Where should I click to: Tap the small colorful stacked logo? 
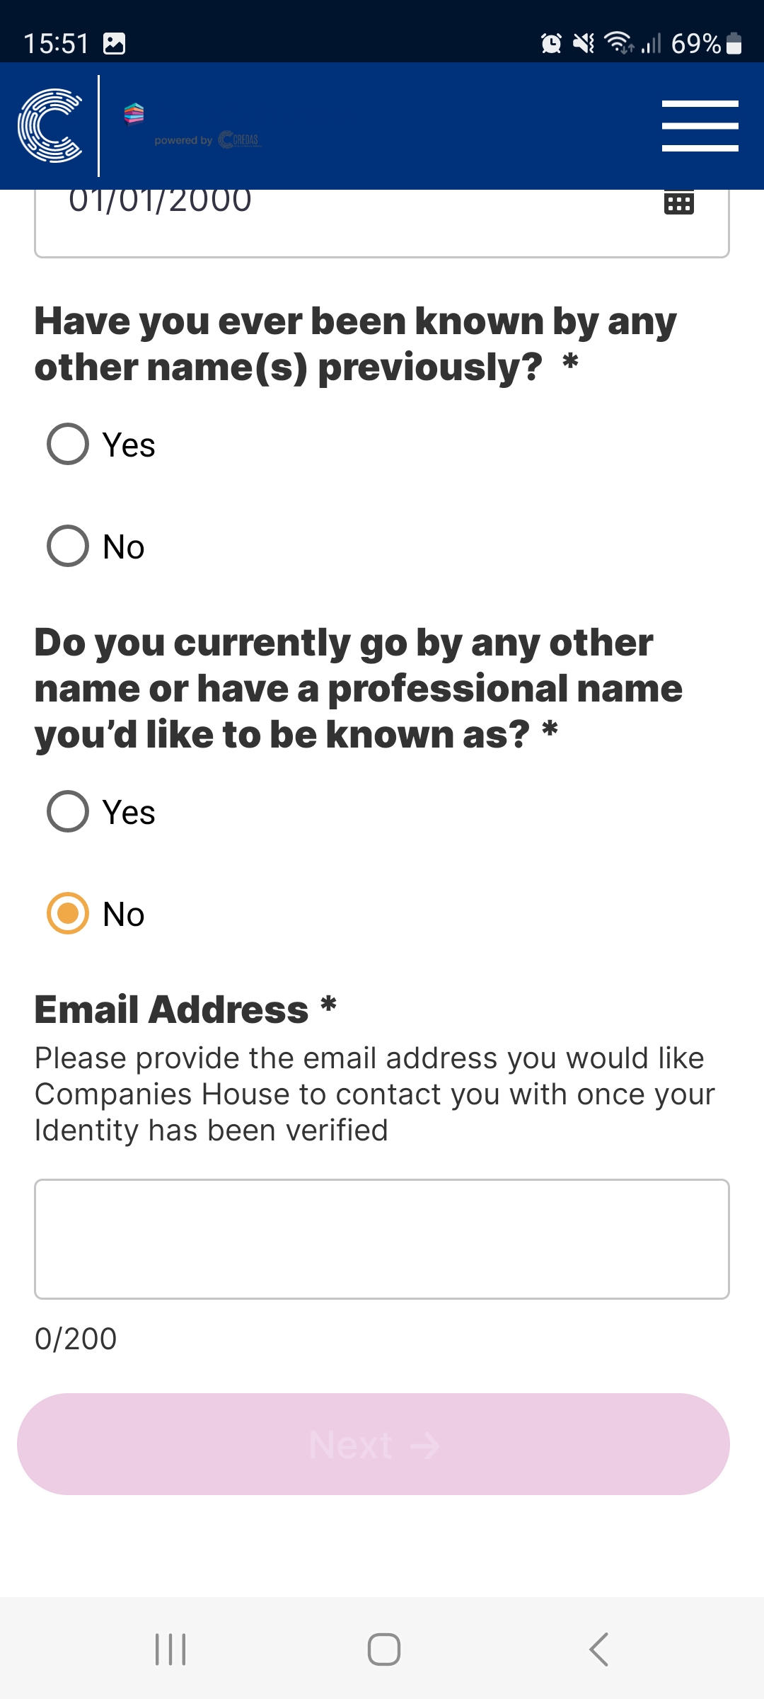134,113
